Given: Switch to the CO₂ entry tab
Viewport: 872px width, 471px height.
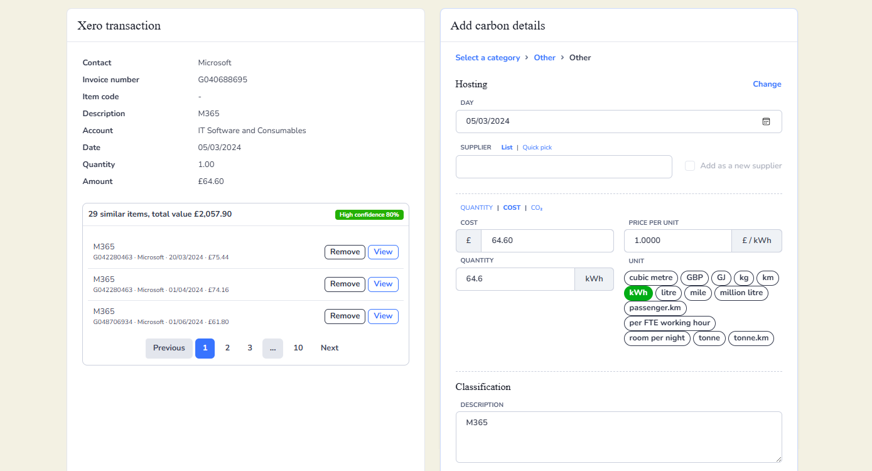Looking at the screenshot, I should point(537,208).
